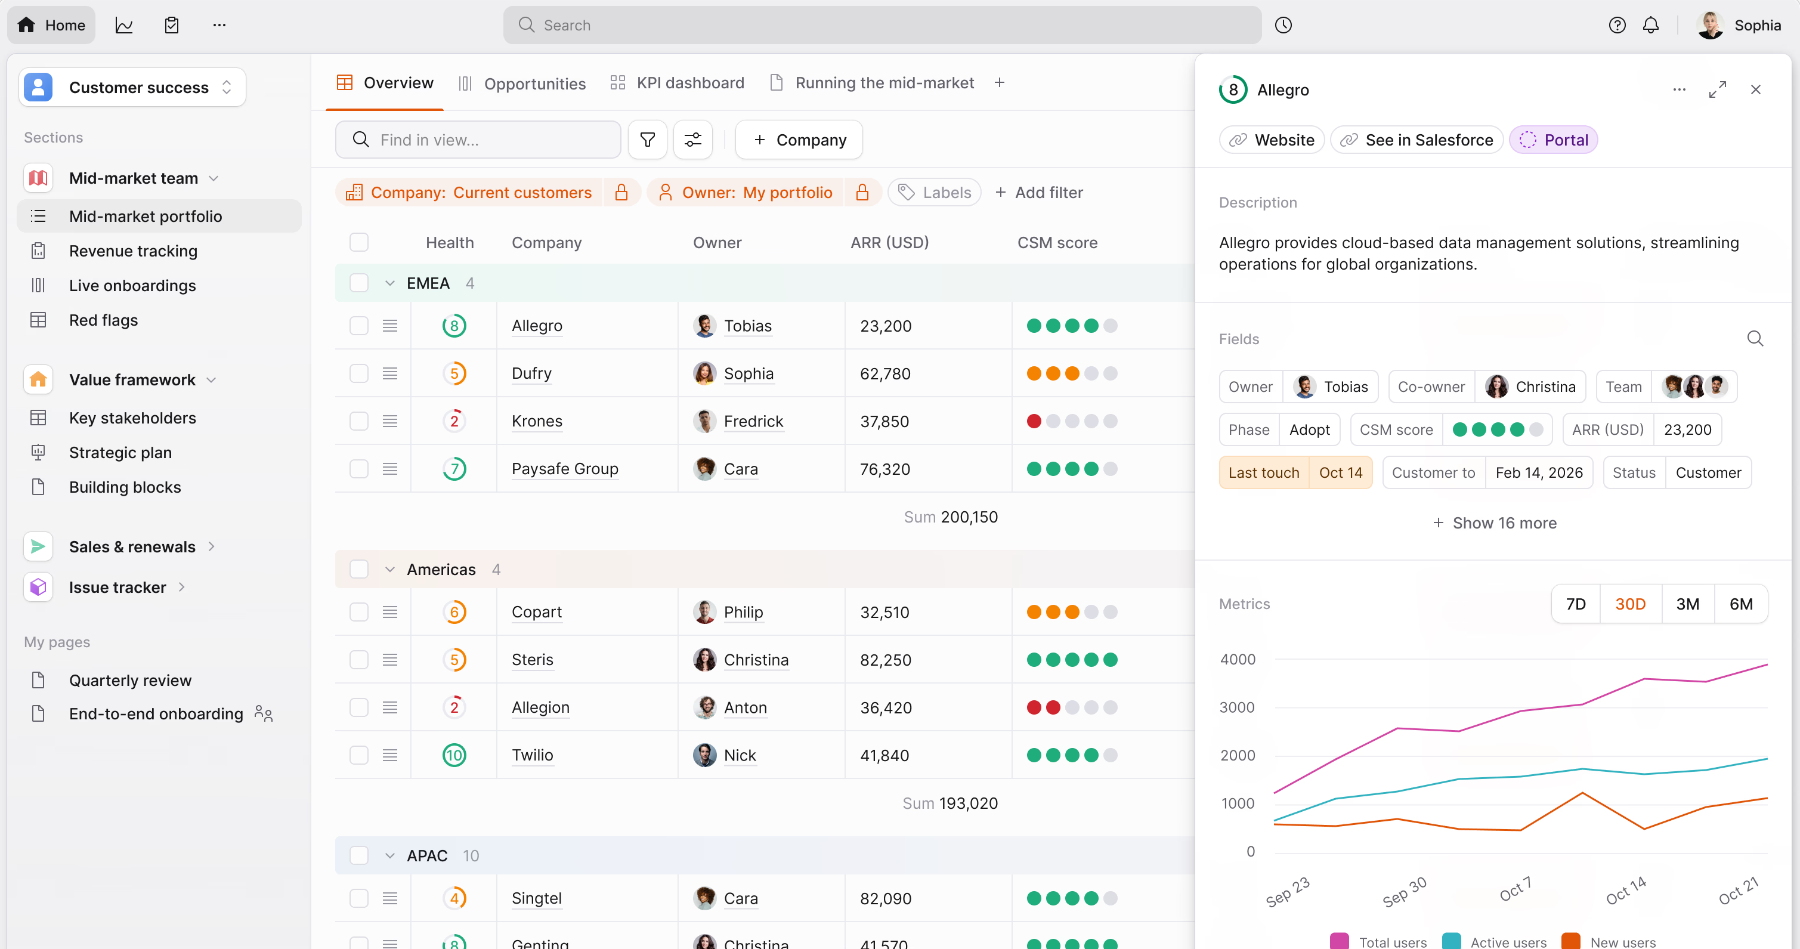
Task: Click the shared users icon next to End-to-end onboarding
Action: tap(264, 713)
